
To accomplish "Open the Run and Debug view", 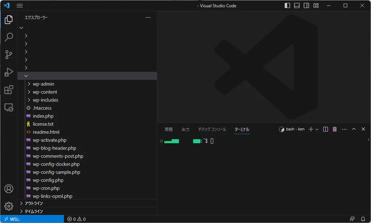I will (x=9, y=72).
